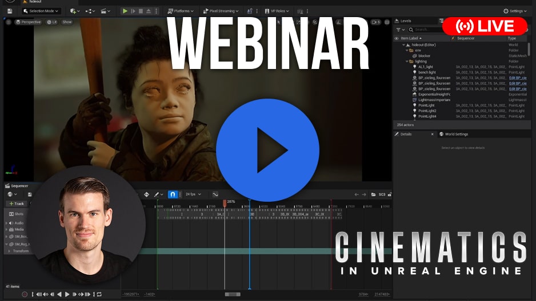Viewport: 536px width, 301px height.
Task: Click the playhead marker at frame 2876
Action: click(225, 203)
